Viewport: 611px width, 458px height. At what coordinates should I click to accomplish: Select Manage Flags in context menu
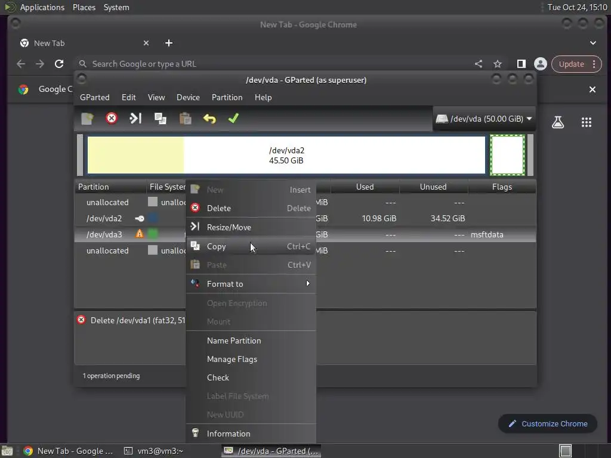pos(251,359)
